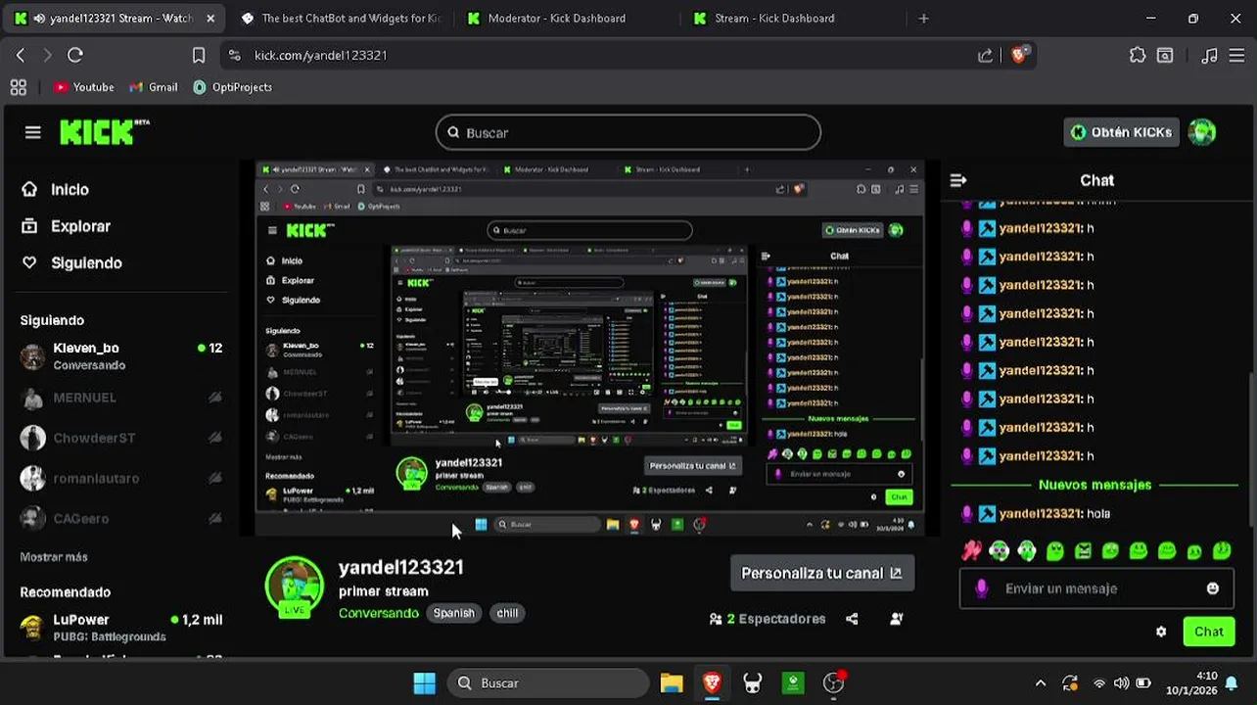
Task: Click the follow user icon beside share
Action: point(897,619)
